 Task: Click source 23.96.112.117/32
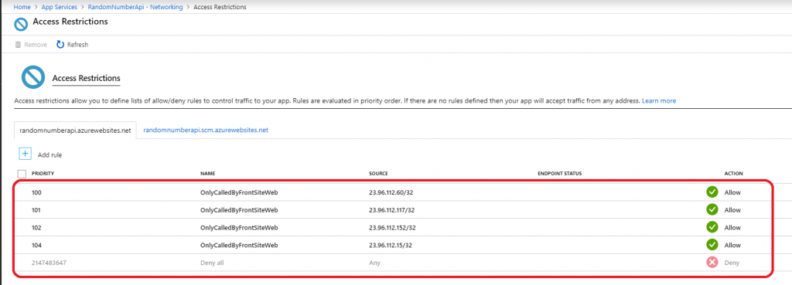392,210
